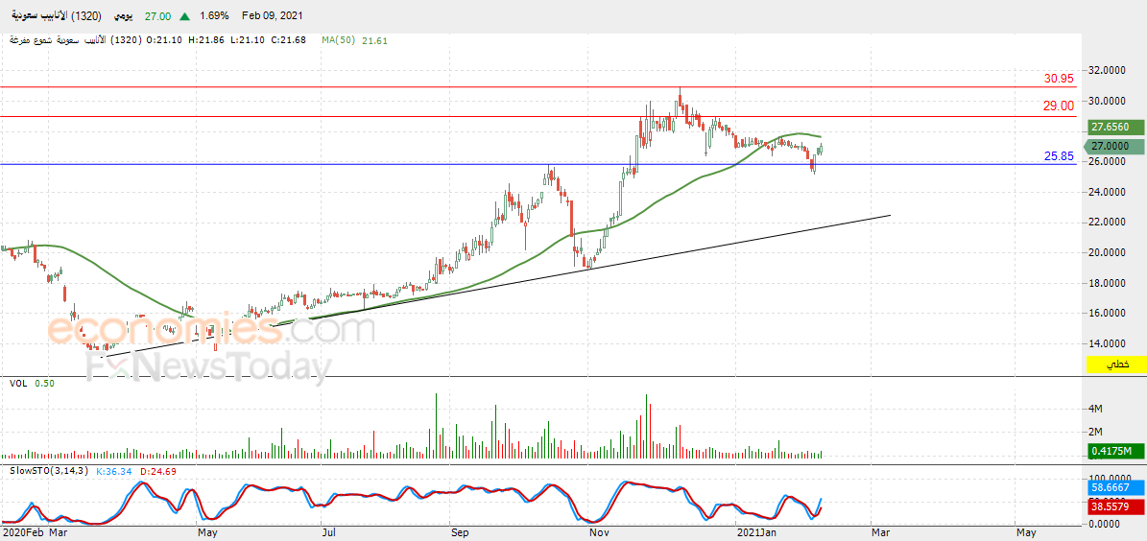This screenshot has width=1147, height=541.
Task: Click the 32.0000 price axis label
Action: click(x=1109, y=70)
